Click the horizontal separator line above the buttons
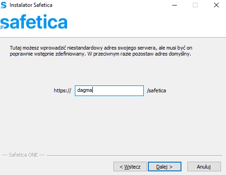 pos(135,155)
